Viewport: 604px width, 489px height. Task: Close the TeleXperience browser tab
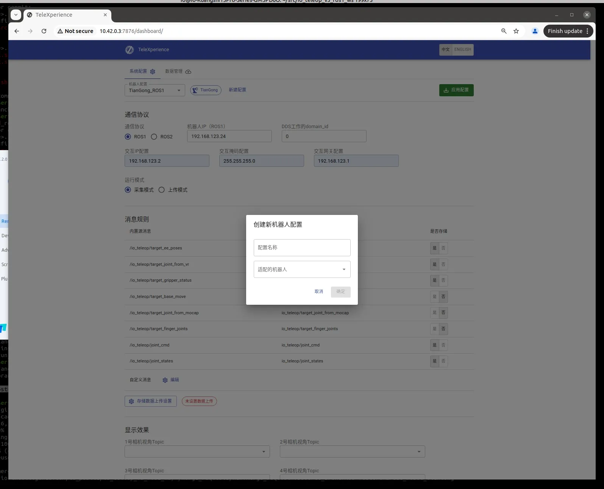pyautogui.click(x=105, y=15)
